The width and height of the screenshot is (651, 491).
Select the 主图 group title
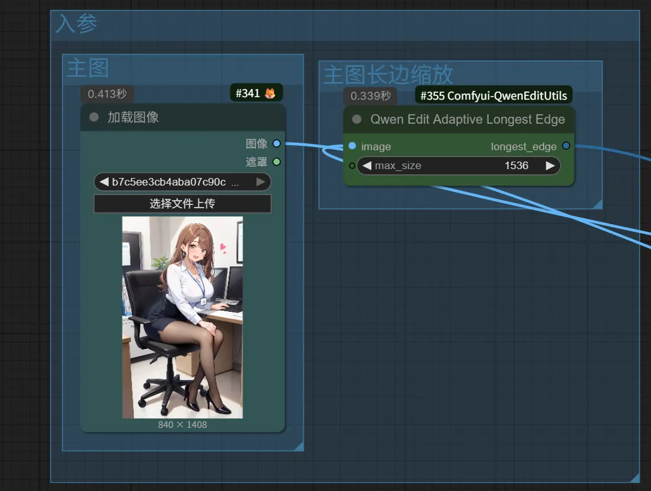click(88, 68)
